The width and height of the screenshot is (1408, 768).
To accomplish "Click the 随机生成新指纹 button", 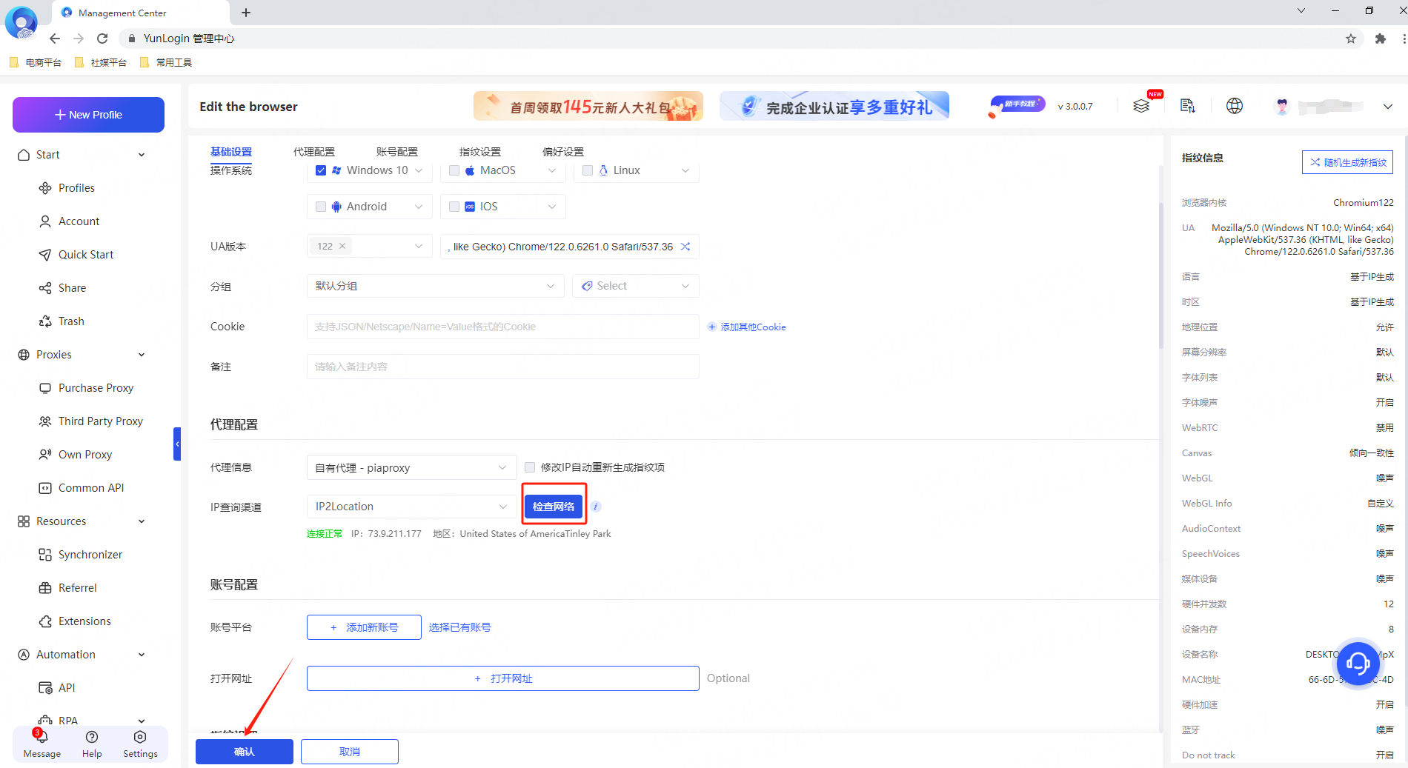I will pos(1347,162).
